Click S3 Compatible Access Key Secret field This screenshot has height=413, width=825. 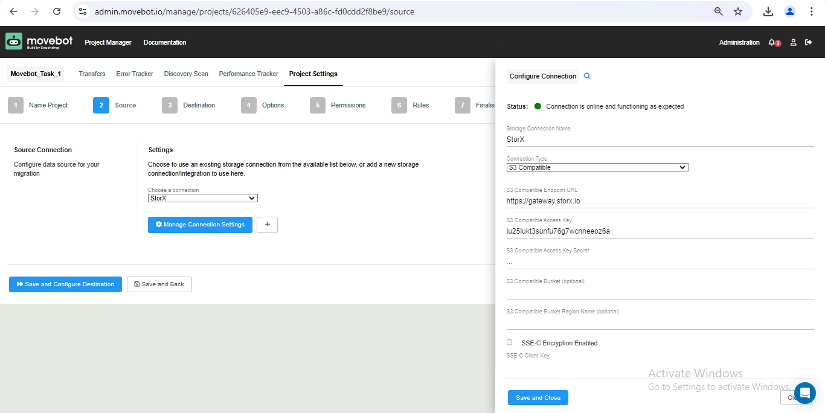tap(660, 261)
